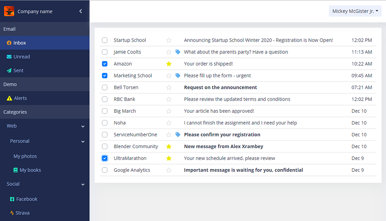The image size is (386, 221).
Task: Unstar the Blender Community message
Action: tap(169, 146)
